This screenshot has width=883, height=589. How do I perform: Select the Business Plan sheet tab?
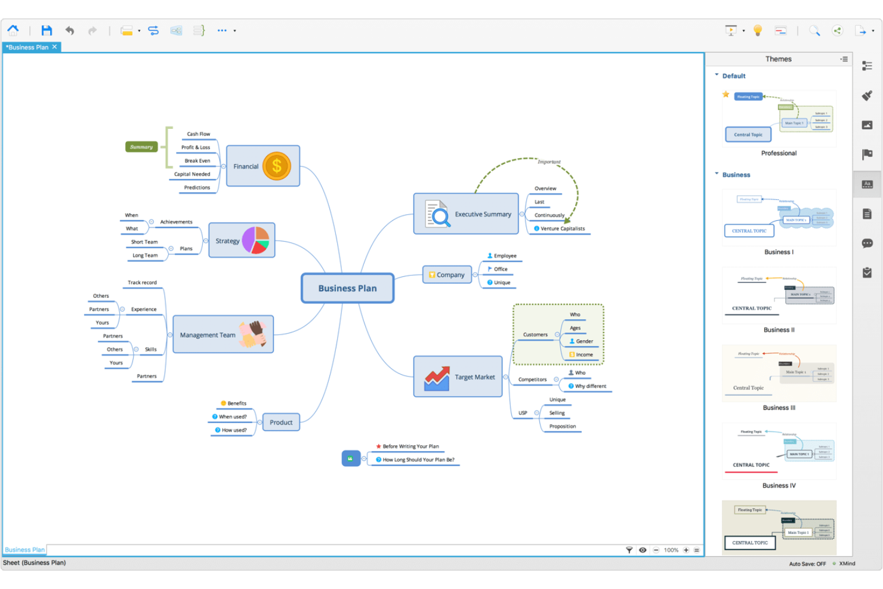tap(24, 550)
